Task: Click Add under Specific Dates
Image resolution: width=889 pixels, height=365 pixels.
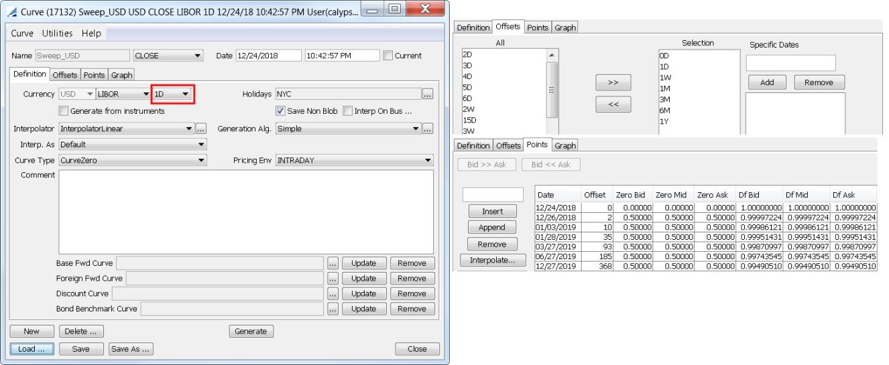Action: click(x=768, y=82)
